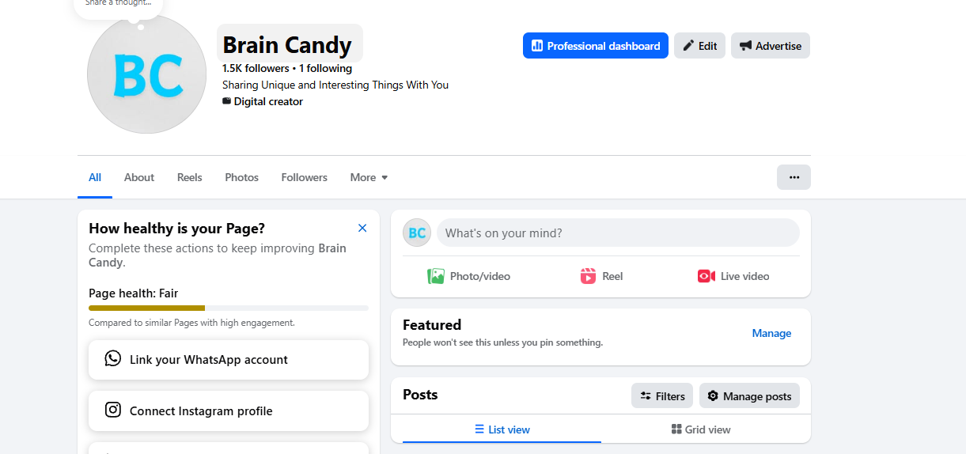This screenshot has width=966, height=454.
Task: Open post Filters
Action: [x=662, y=396]
